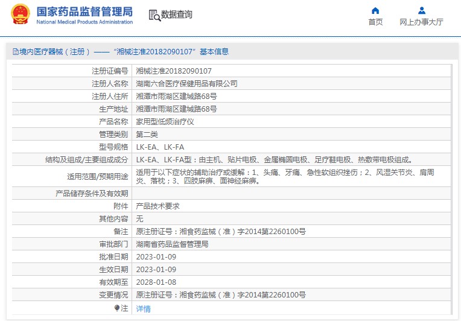Select the 备注 original registration number text

pos(221,231)
